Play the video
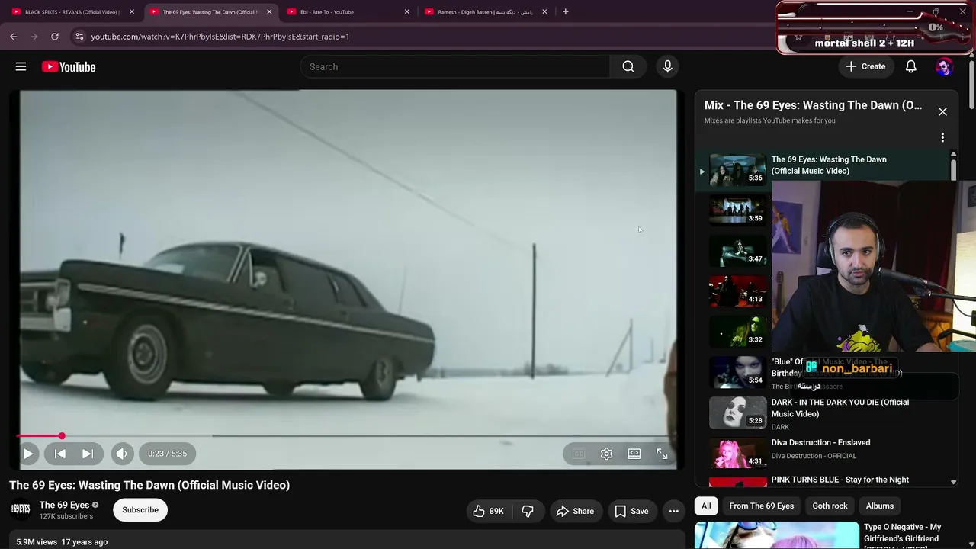 (27, 454)
